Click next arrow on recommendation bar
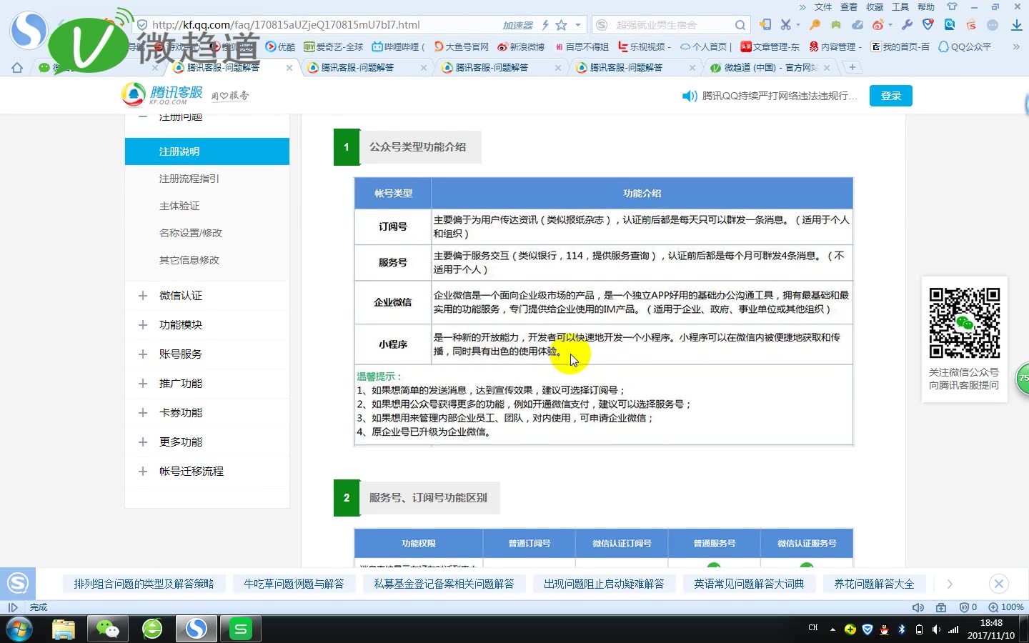 click(x=950, y=584)
